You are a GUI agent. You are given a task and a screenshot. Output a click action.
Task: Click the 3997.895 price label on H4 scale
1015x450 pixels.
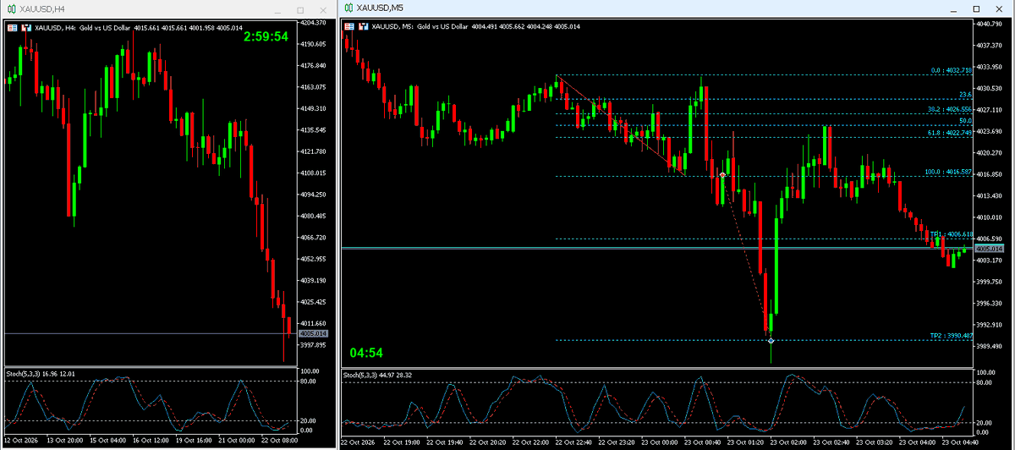(313, 345)
